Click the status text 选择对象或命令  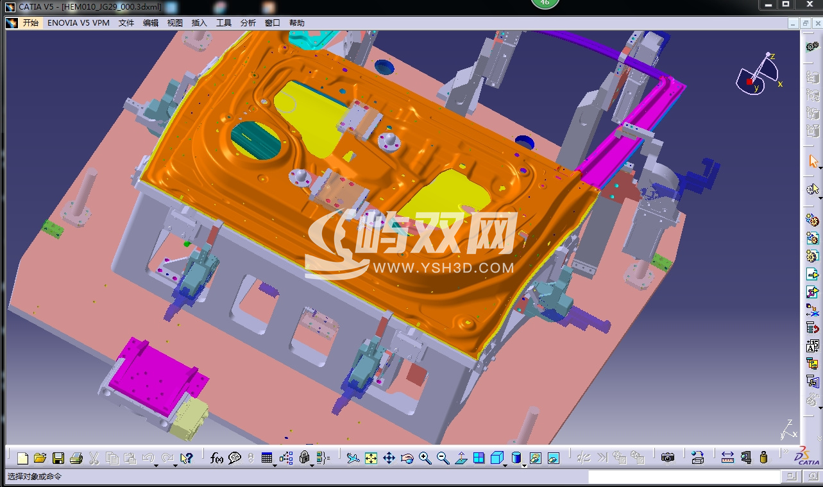tap(34, 477)
